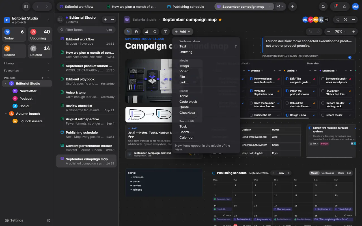Check the 'Record teaser' checkbox

[323, 115]
